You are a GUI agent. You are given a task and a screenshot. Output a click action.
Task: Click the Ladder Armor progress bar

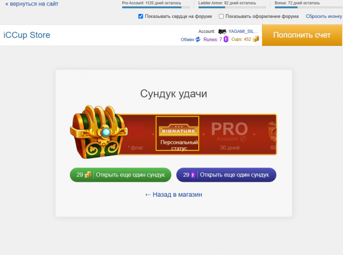coord(232,7)
